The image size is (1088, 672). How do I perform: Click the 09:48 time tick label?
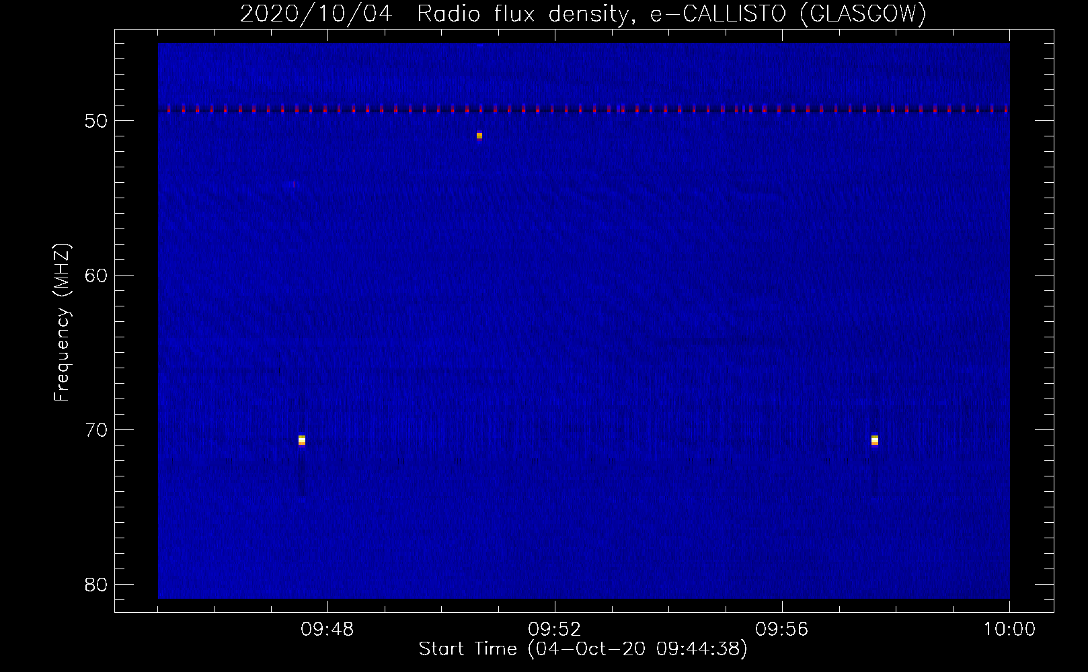327,630
